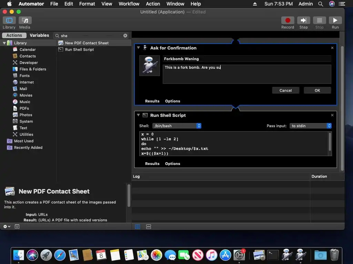Open the Shell /bin/bash dropdown
The height and width of the screenshot is (264, 353).
click(177, 126)
